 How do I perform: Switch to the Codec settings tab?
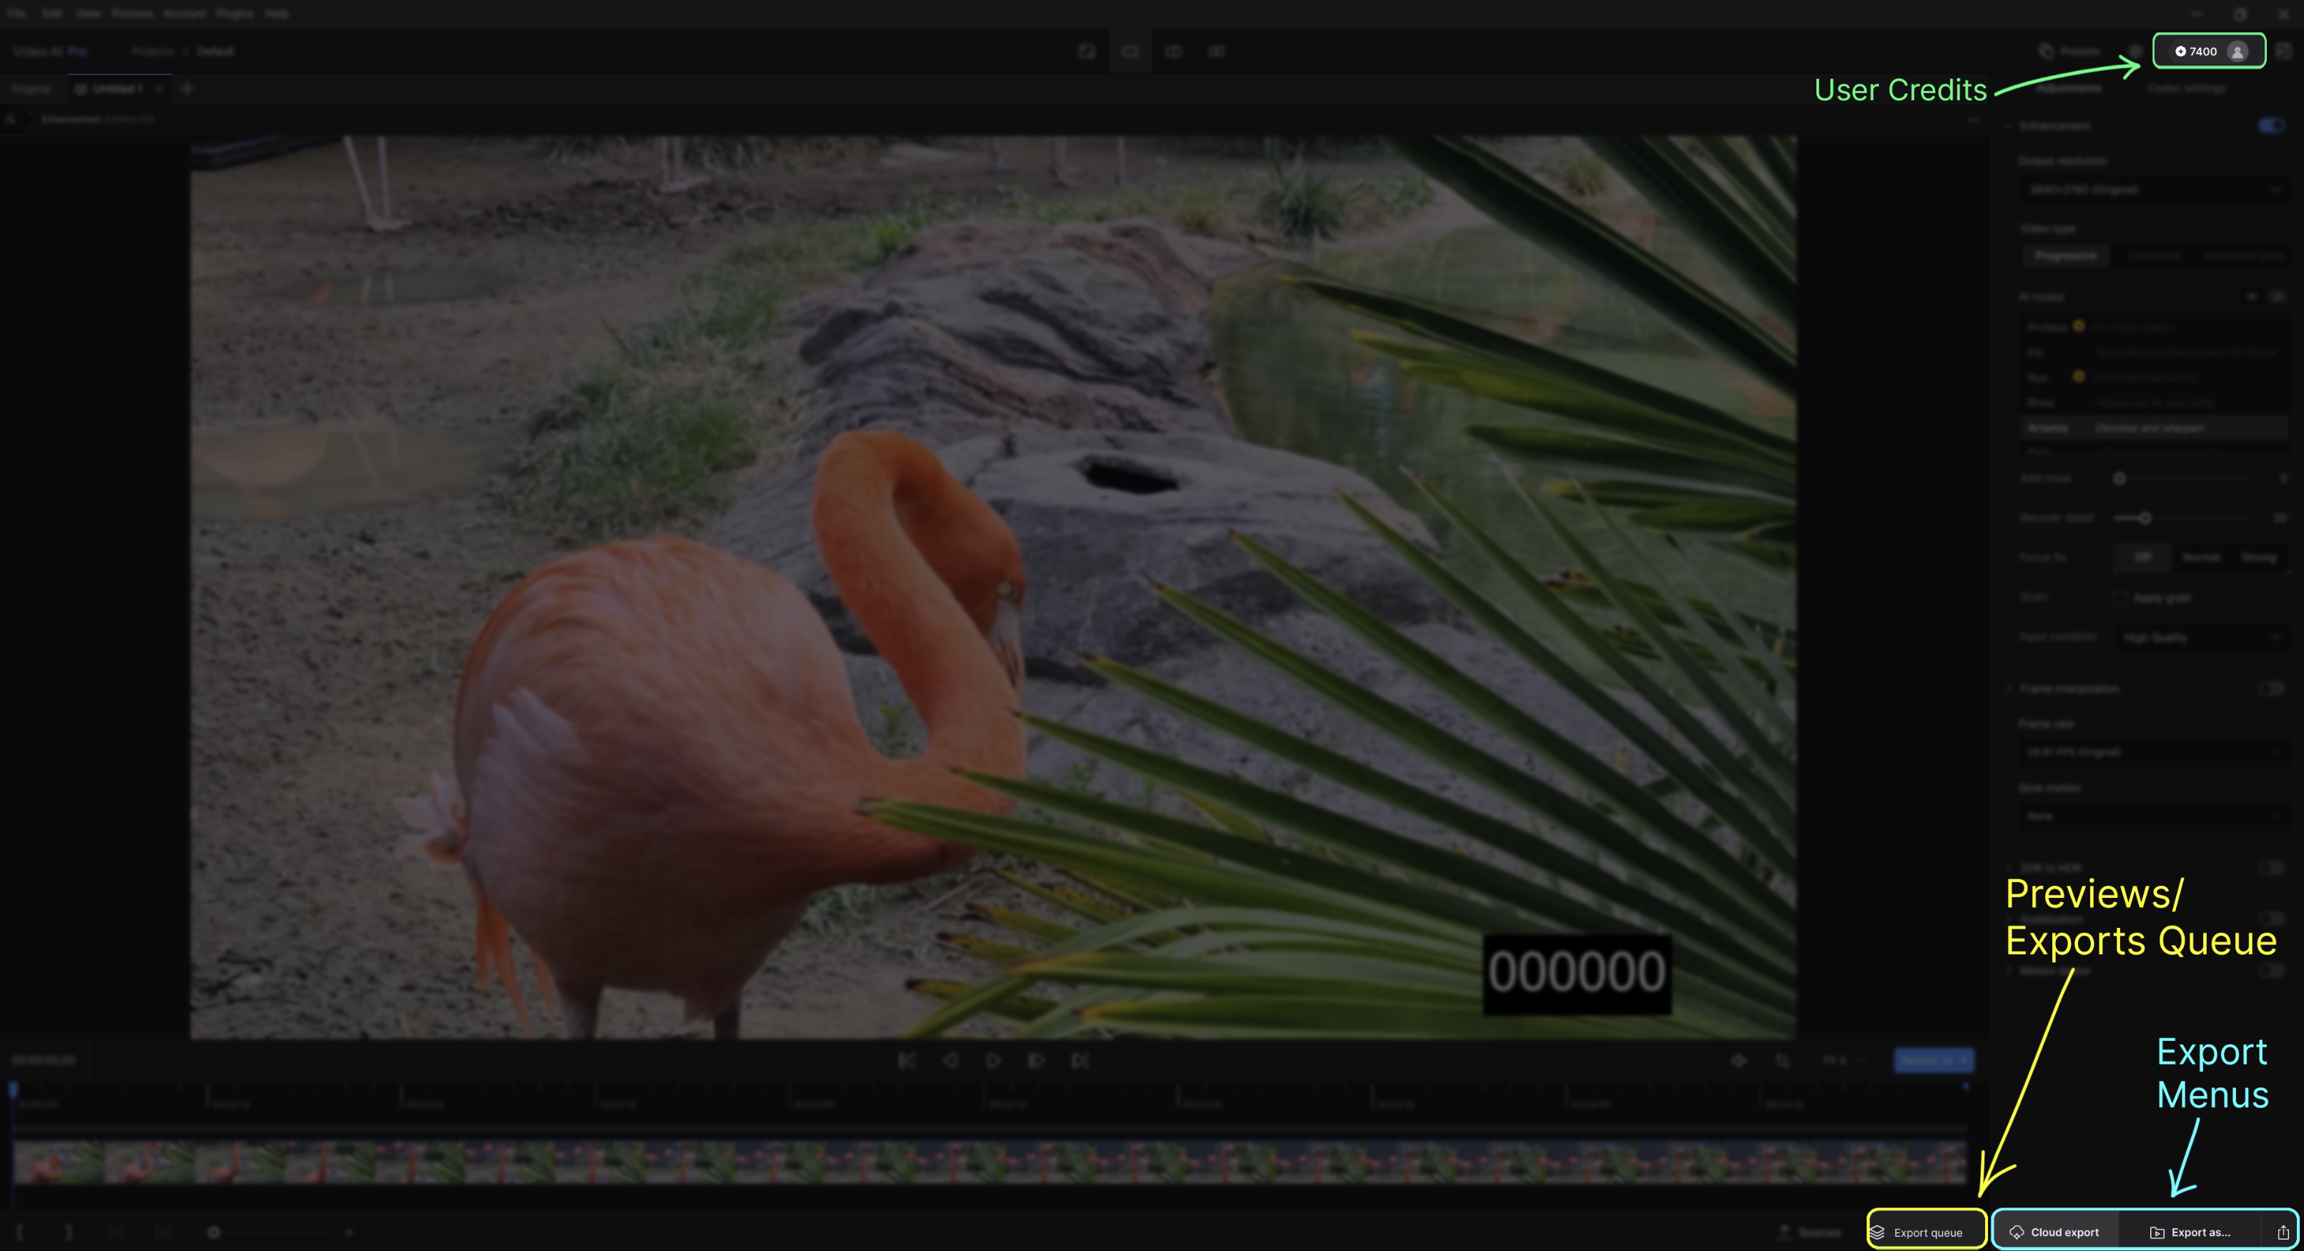pos(2185,89)
